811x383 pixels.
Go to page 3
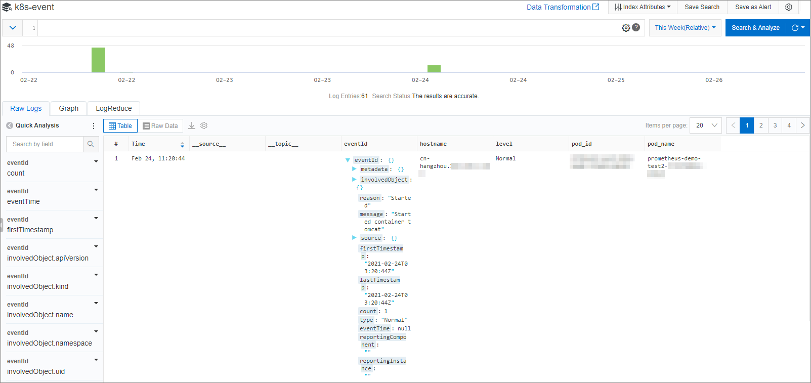pos(775,125)
